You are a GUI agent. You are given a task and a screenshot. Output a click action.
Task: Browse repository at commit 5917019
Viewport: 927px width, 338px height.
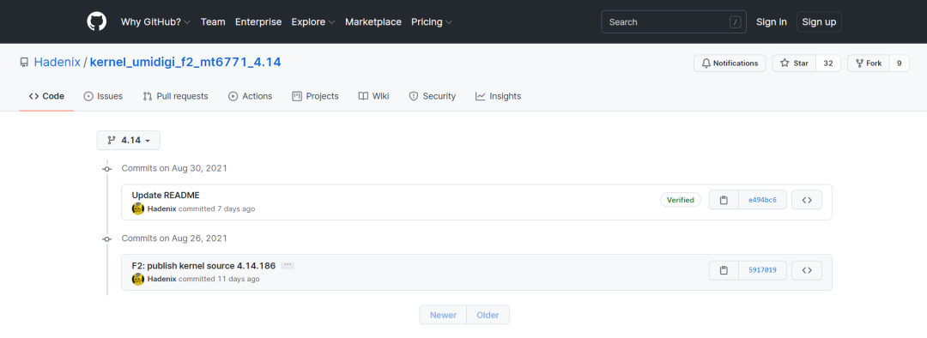[x=806, y=270]
